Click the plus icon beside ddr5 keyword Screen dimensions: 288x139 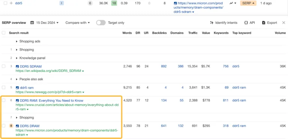[x=11, y=3]
